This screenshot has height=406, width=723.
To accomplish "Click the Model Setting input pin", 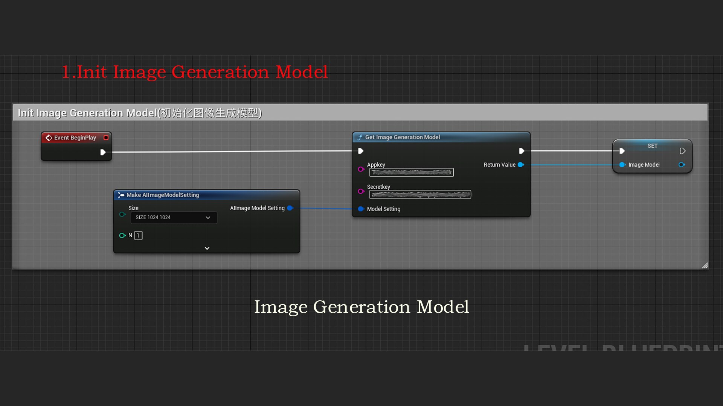I will point(361,209).
